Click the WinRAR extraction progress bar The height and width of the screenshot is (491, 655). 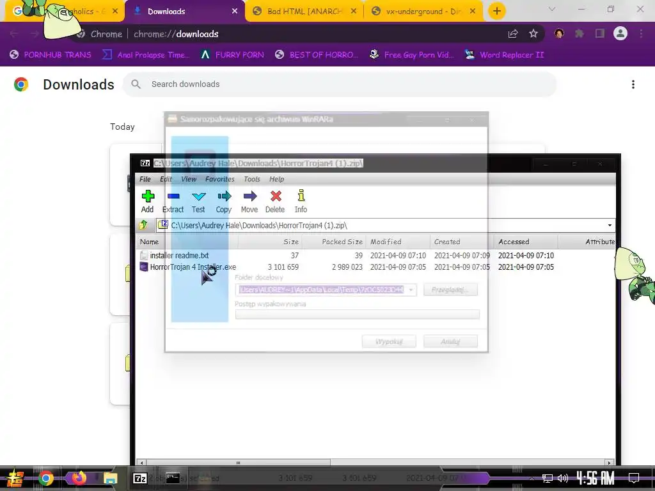coord(357,315)
